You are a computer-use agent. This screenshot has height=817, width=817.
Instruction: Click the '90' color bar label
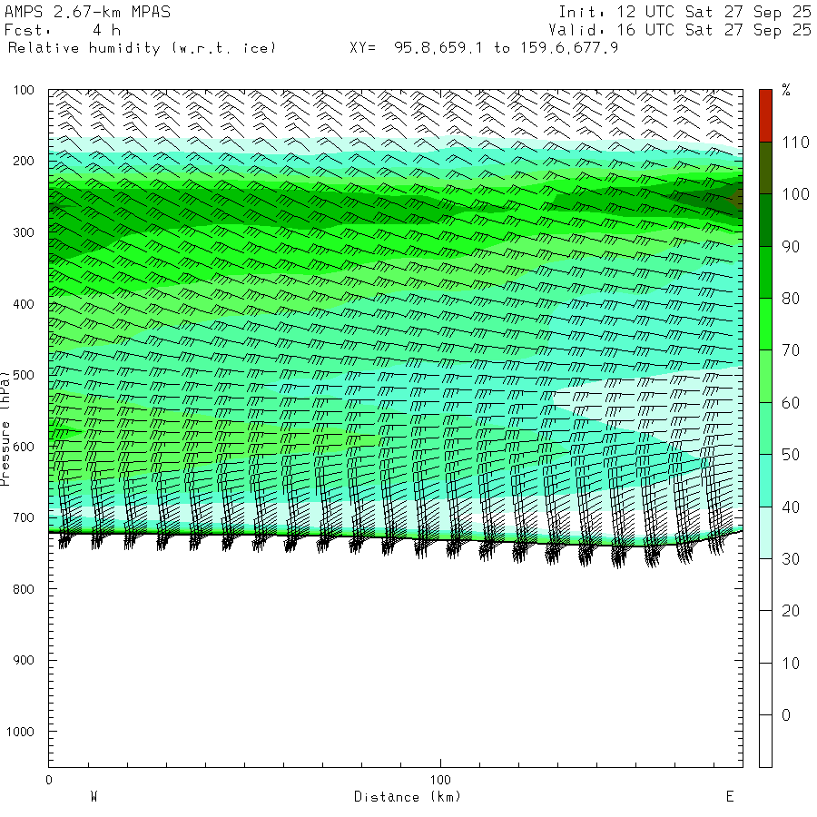click(791, 246)
